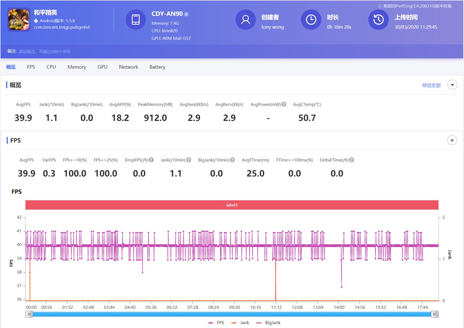Click 导出全部 export all link

coord(431,85)
